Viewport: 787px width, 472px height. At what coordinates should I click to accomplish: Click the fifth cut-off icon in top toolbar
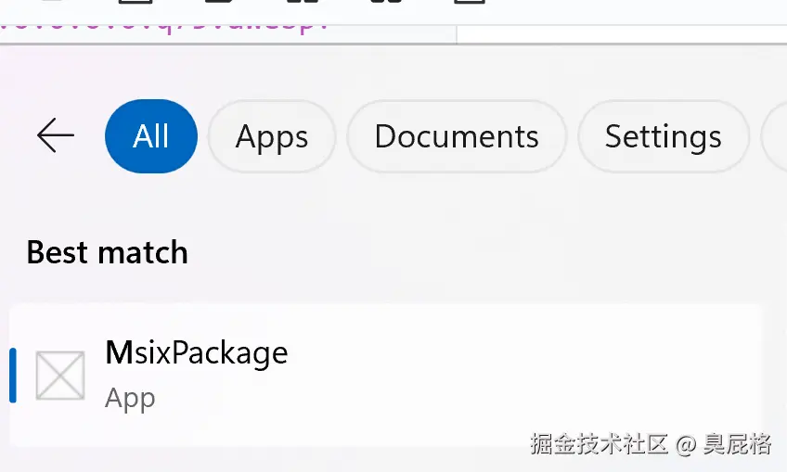coord(386,2)
